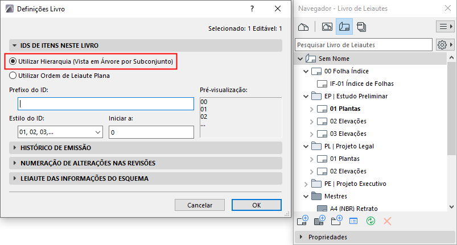Close the Navegador panel
Screen dimensions: 457x245
448,8
